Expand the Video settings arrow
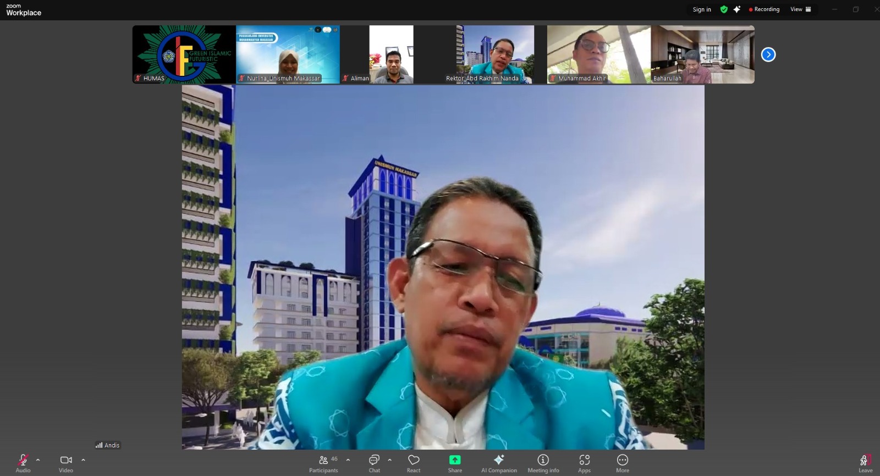This screenshot has height=476, width=880. tap(83, 460)
